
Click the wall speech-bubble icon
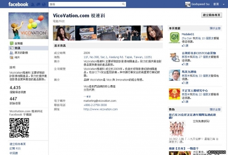(11, 43)
